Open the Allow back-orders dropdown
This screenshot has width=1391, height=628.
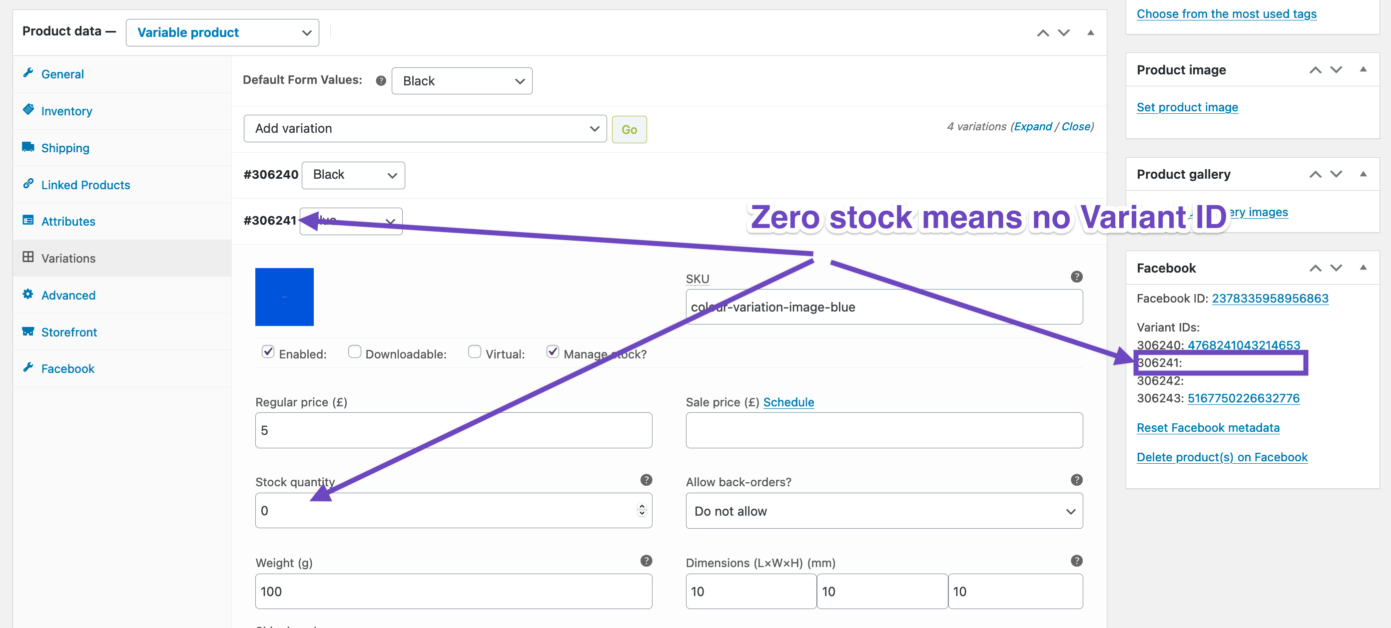[x=883, y=511]
